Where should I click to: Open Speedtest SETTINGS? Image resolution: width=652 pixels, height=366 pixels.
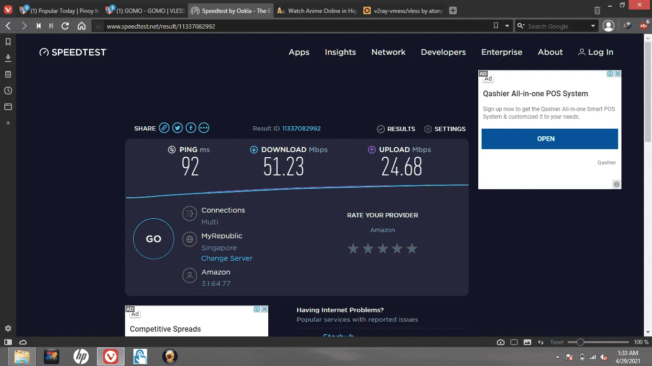click(x=445, y=129)
